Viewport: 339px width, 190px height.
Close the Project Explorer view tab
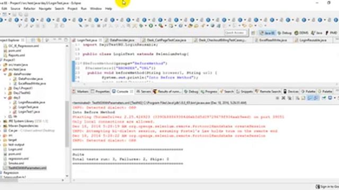click(x=23, y=40)
